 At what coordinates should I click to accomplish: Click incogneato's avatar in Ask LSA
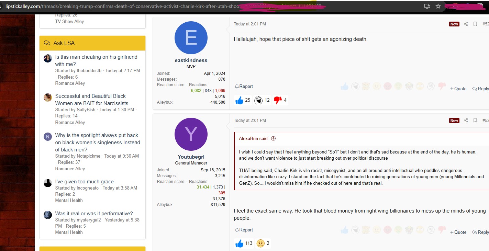tap(48, 183)
